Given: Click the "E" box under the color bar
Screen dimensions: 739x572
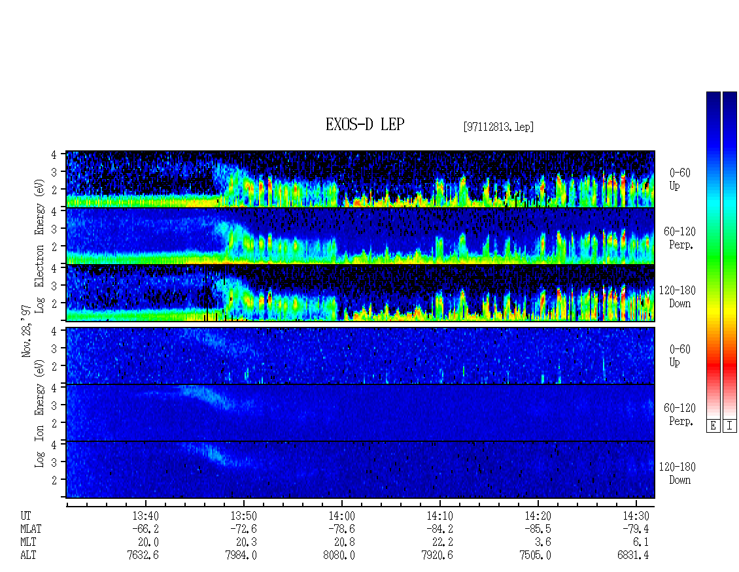Looking at the screenshot, I should (x=713, y=426).
